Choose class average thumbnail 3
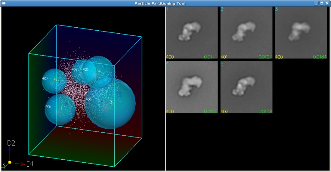 (x=301, y=32)
